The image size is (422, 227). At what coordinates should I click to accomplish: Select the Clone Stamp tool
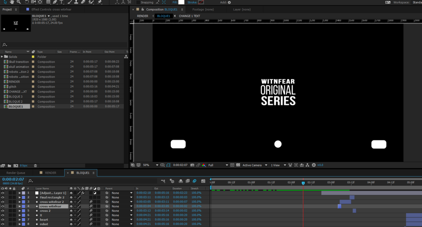pyautogui.click(x=76, y=2)
